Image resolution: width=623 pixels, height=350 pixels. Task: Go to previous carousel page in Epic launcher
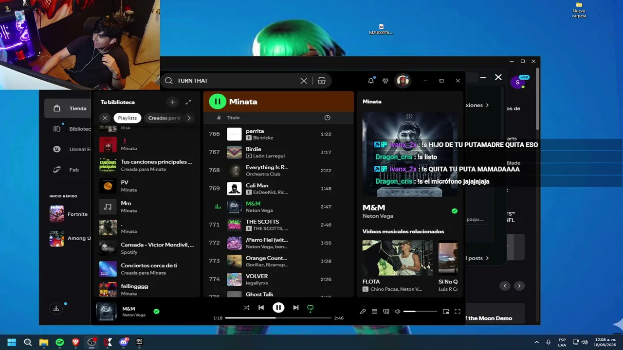[x=505, y=286]
